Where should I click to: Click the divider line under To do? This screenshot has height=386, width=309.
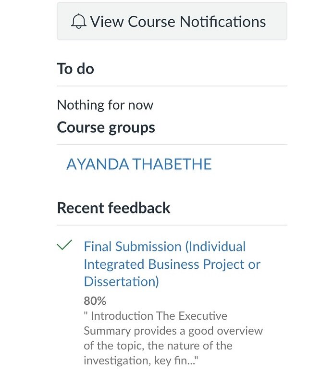(172, 86)
